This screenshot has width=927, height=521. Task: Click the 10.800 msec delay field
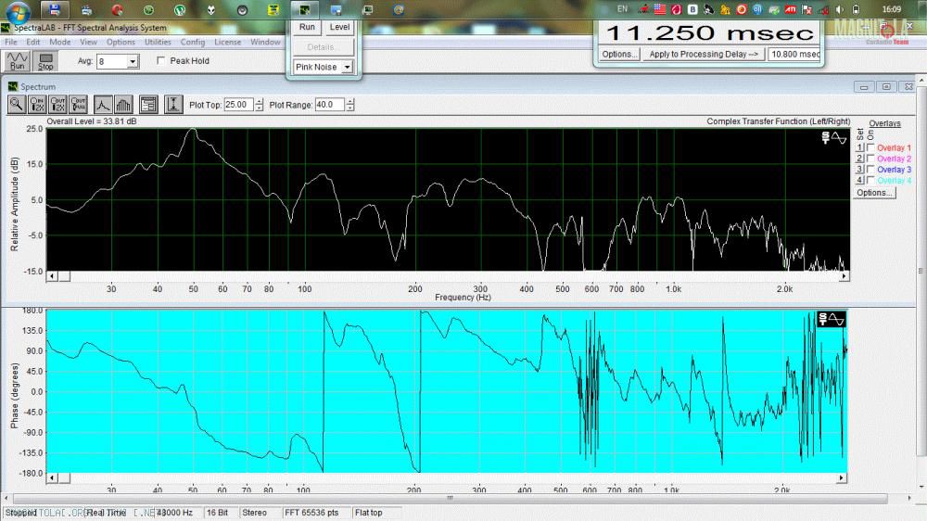coord(794,54)
